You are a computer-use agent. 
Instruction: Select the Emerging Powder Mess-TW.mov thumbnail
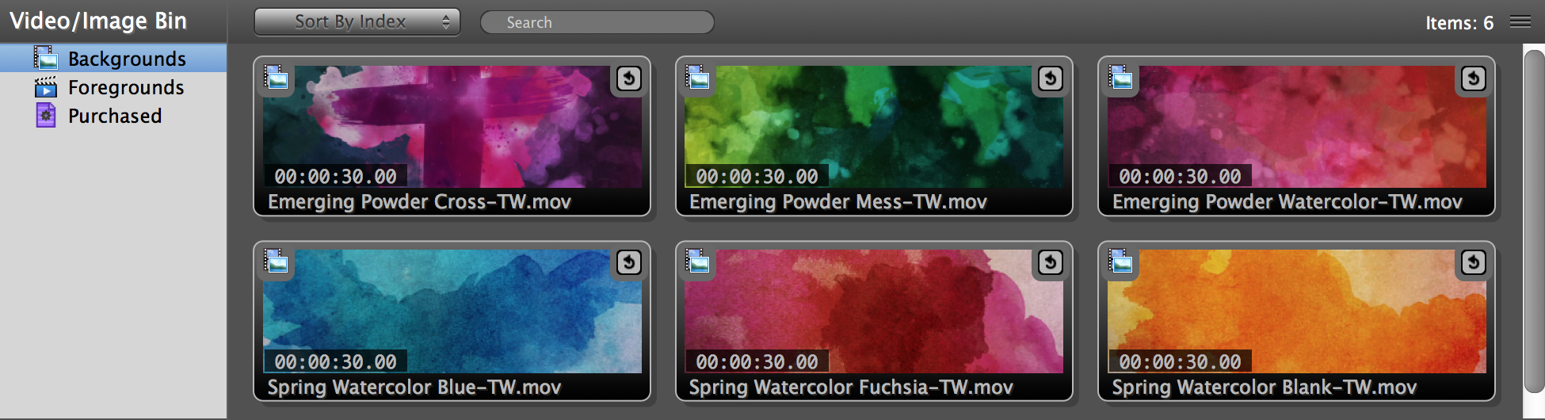click(x=874, y=136)
